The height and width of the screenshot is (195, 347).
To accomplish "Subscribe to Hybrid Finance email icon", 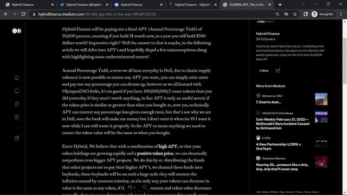I will [x=278, y=71].
